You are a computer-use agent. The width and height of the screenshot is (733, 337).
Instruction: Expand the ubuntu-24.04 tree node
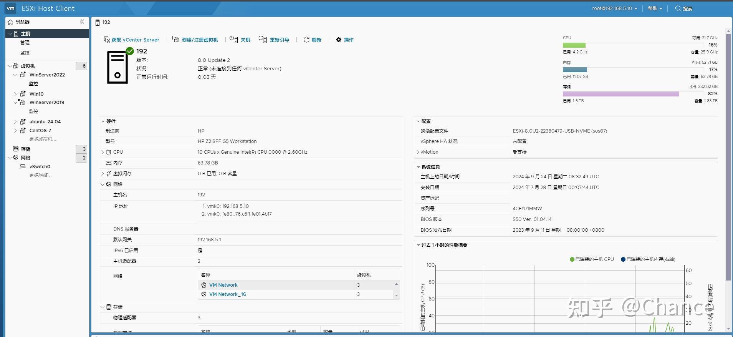15,121
